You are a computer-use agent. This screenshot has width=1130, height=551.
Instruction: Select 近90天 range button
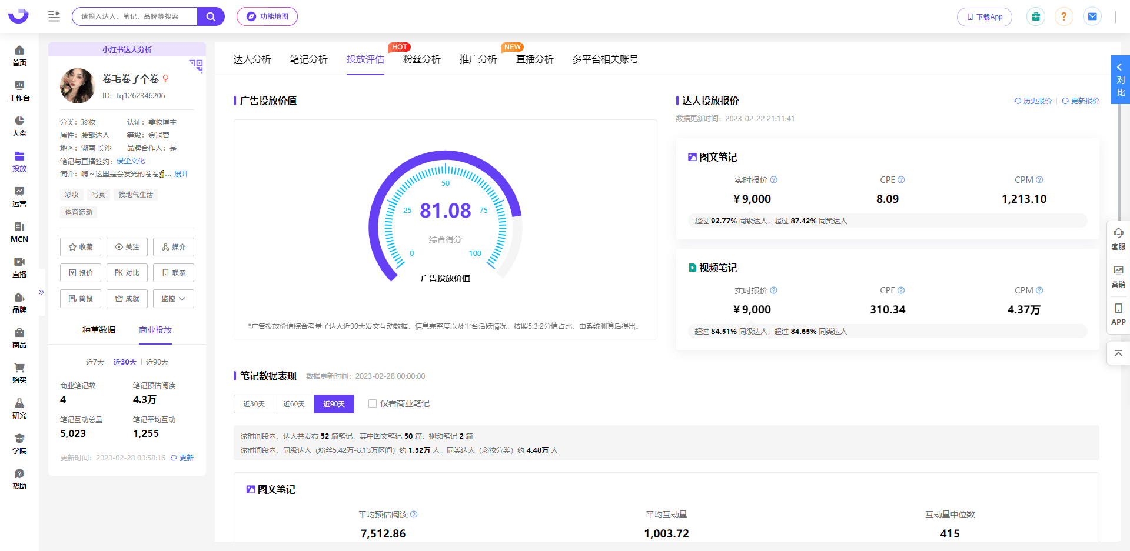334,404
